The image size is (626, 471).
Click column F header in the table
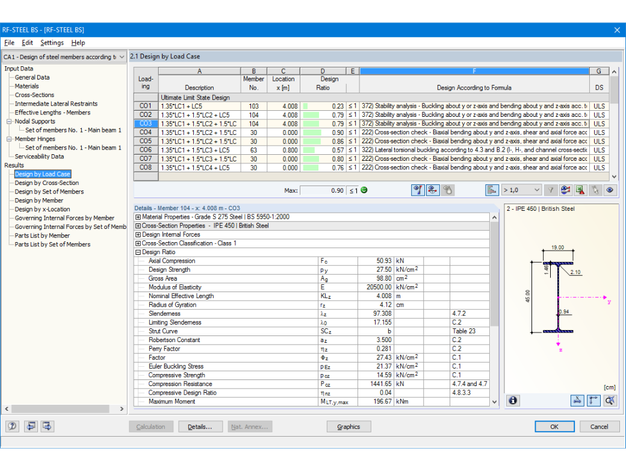(474, 71)
